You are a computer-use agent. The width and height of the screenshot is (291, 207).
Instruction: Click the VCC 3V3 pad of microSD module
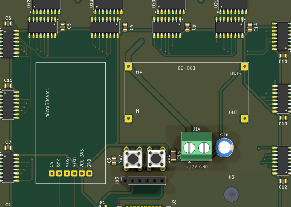(82, 174)
